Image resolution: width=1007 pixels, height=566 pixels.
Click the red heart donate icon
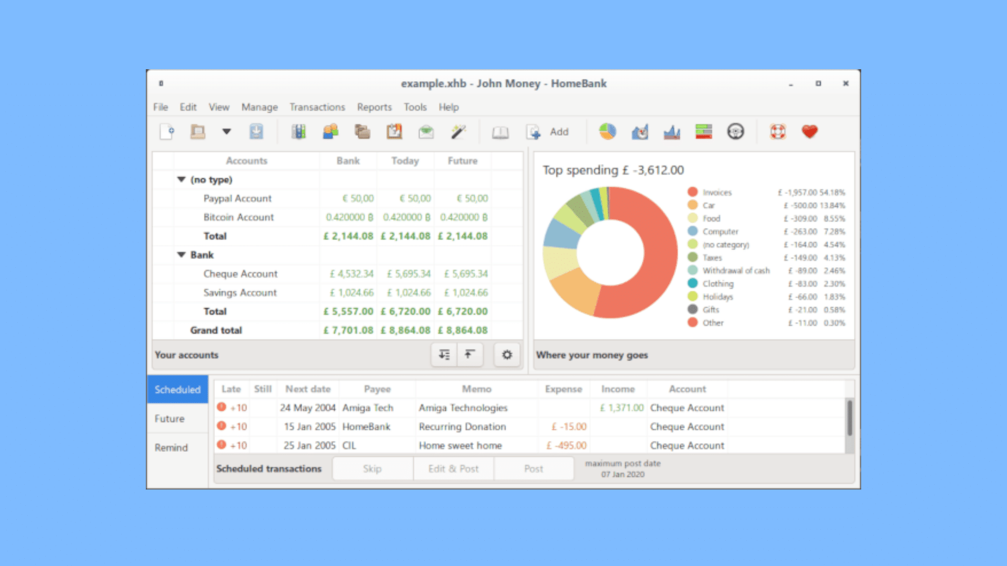point(810,132)
